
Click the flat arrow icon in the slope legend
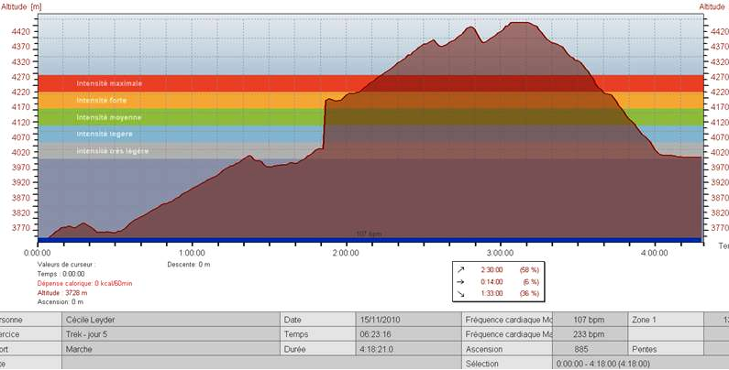(460, 282)
